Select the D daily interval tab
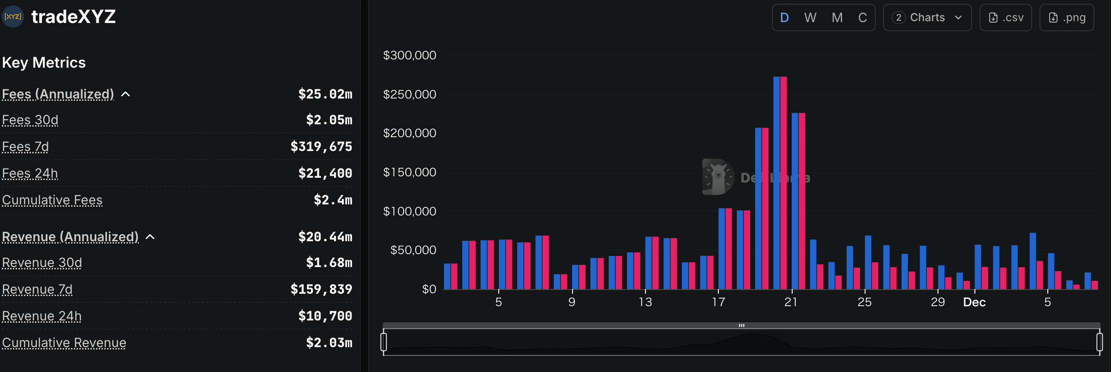 click(784, 17)
